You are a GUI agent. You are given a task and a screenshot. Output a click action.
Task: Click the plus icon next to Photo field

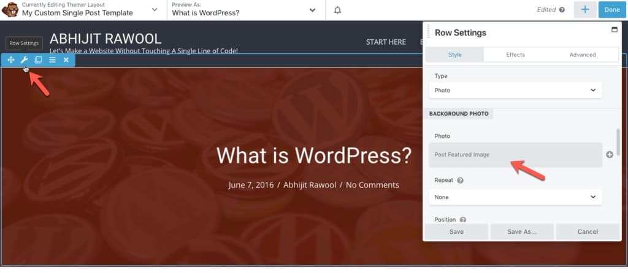coord(610,155)
